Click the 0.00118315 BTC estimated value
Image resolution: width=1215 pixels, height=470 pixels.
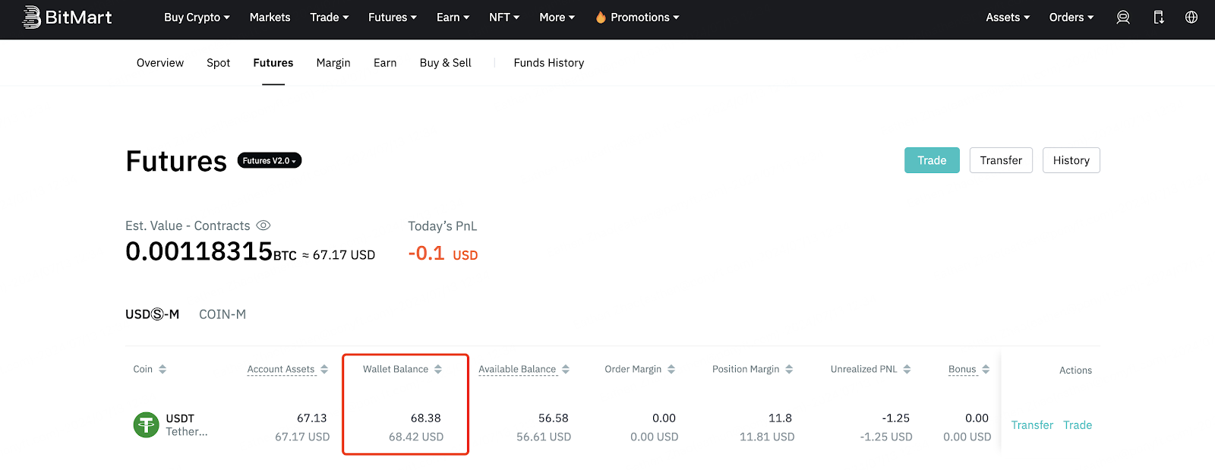tap(211, 251)
